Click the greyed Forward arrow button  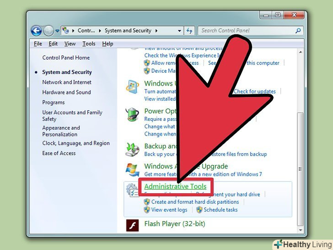tap(48, 31)
